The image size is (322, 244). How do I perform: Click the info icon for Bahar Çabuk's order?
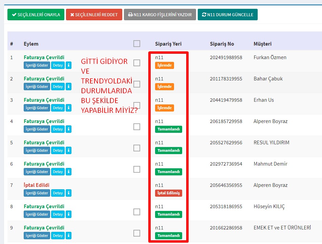(x=68, y=87)
